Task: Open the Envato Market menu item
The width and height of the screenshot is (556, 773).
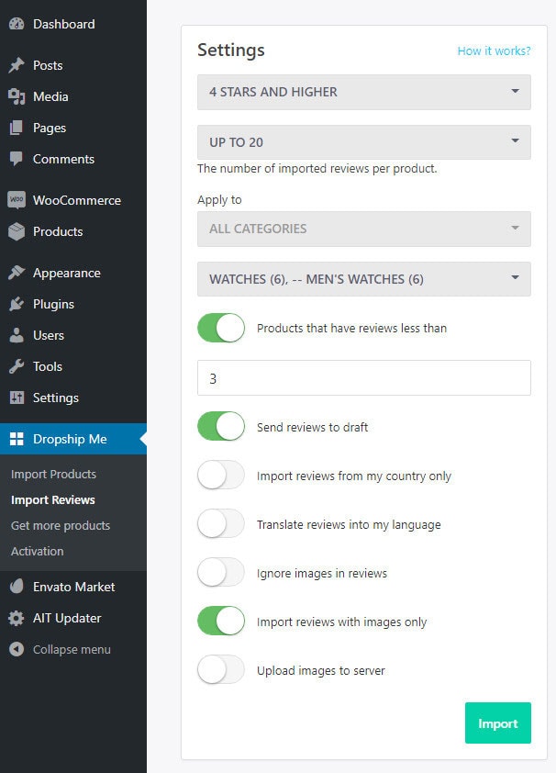Action: tap(73, 587)
